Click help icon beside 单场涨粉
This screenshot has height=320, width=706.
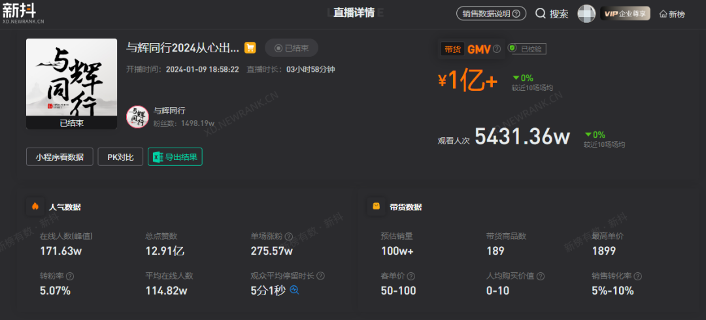point(289,236)
